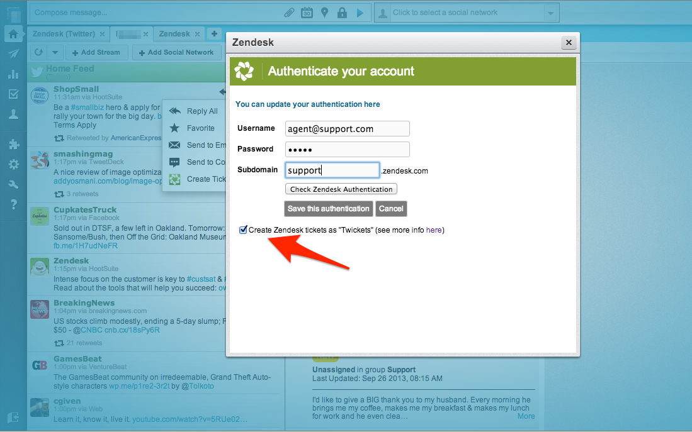Open the cgiven youtube.com link
Screen dimensions: 692x432
(190, 419)
